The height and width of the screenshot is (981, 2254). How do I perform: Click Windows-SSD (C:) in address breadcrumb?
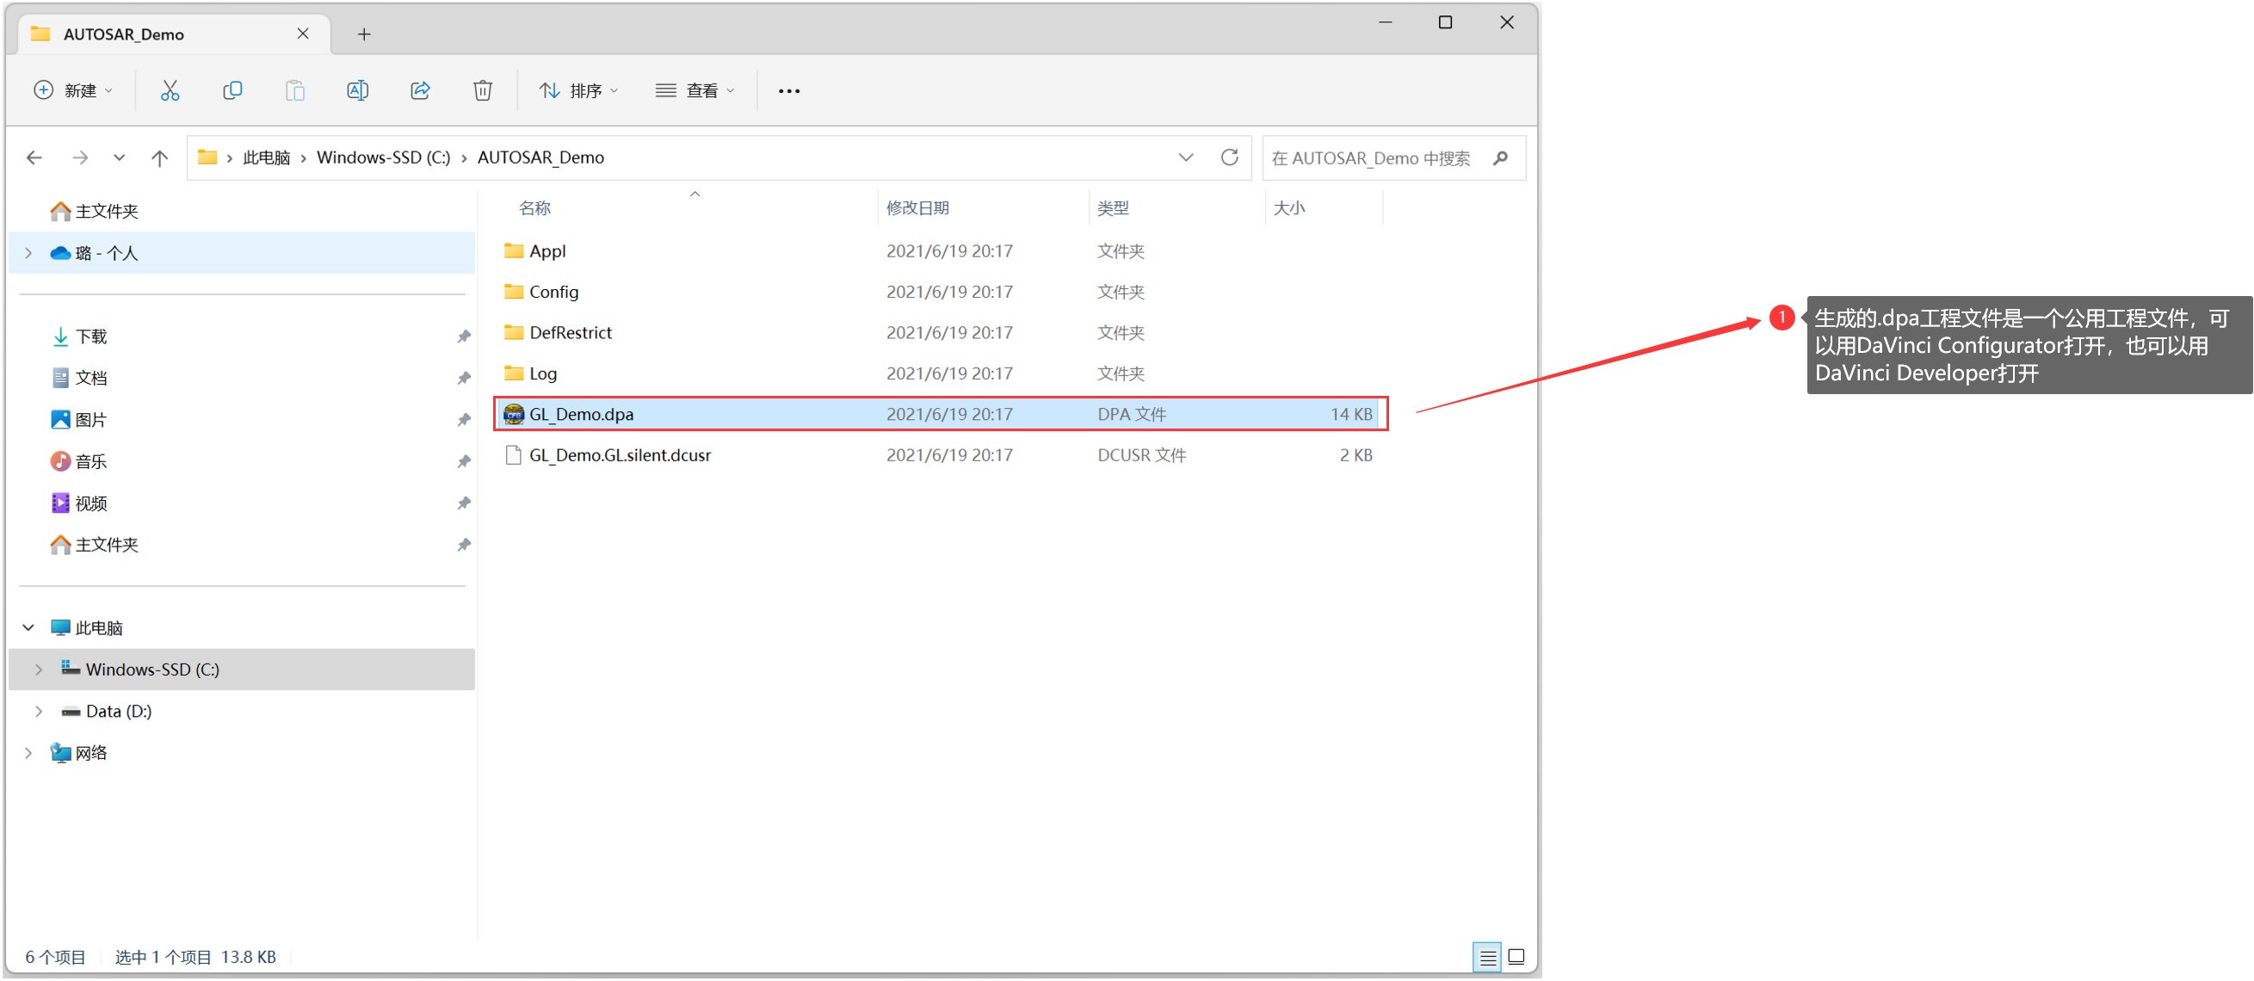pyautogui.click(x=383, y=157)
